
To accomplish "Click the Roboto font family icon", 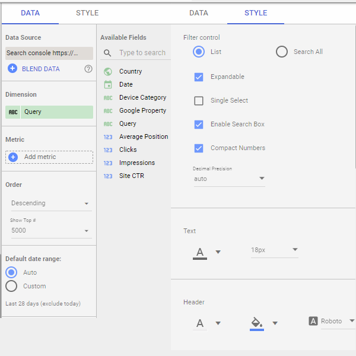I will click(x=313, y=321).
